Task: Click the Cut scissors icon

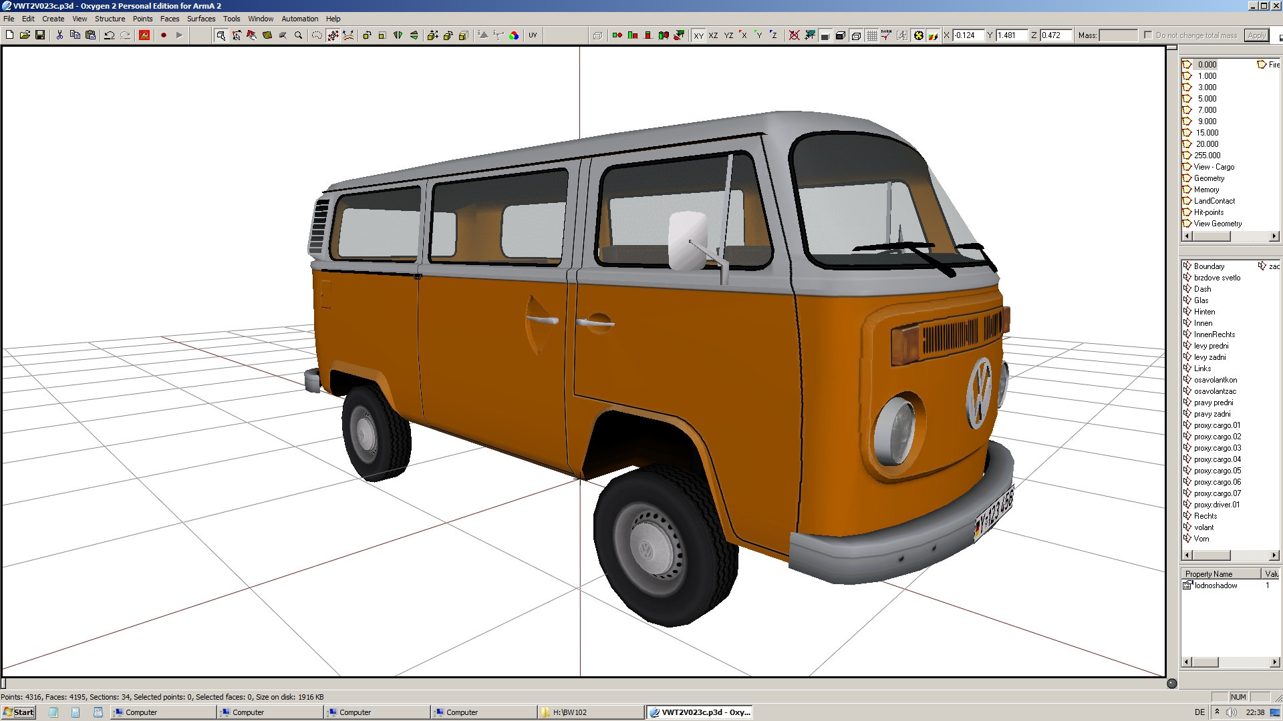Action: coord(59,35)
